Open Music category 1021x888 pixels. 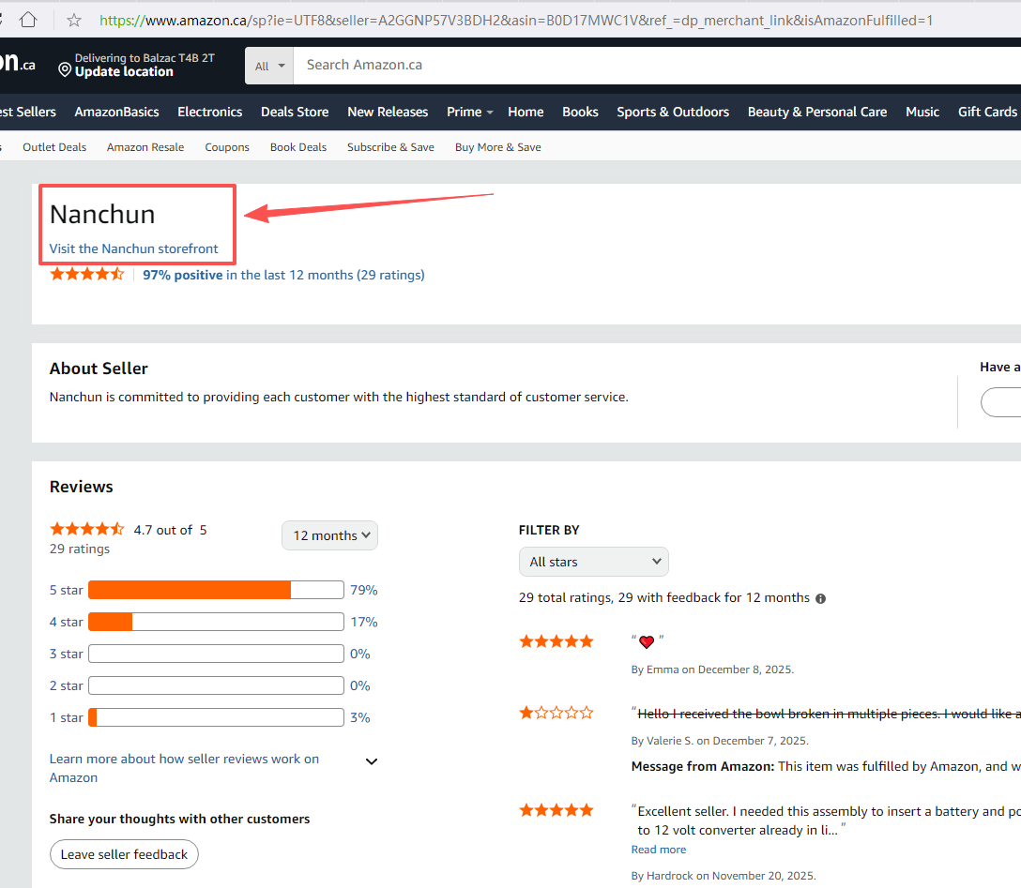922,112
